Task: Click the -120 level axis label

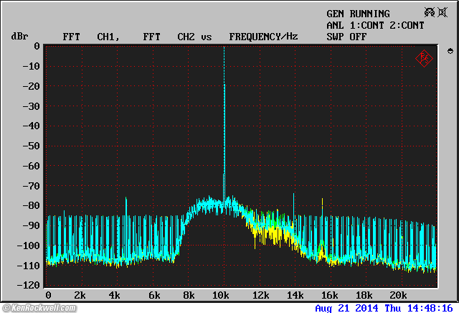Action: [x=27, y=285]
